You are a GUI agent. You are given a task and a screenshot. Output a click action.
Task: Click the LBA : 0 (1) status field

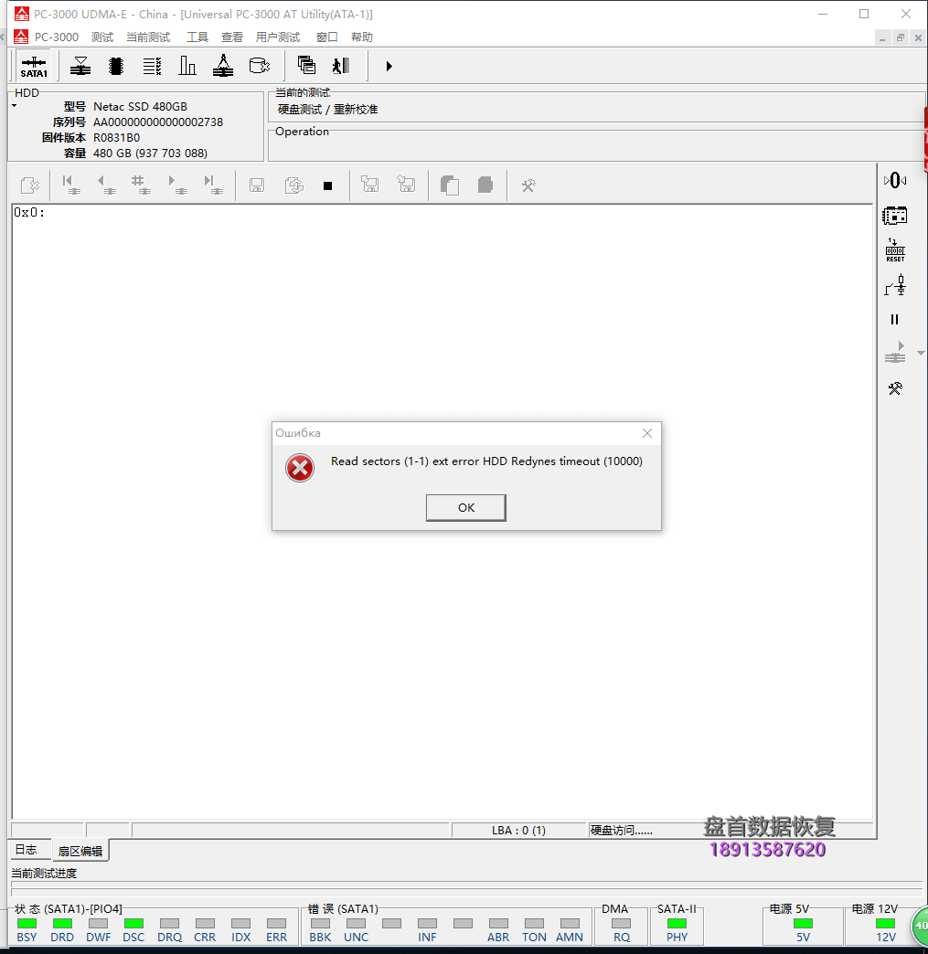[x=518, y=831]
